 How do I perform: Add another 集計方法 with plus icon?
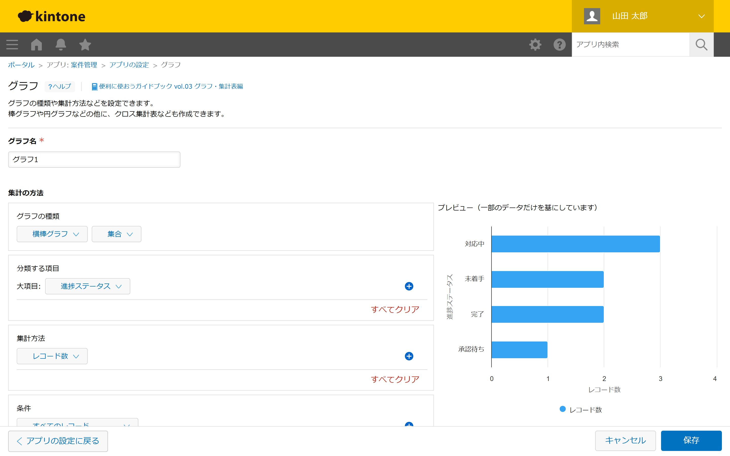click(409, 356)
